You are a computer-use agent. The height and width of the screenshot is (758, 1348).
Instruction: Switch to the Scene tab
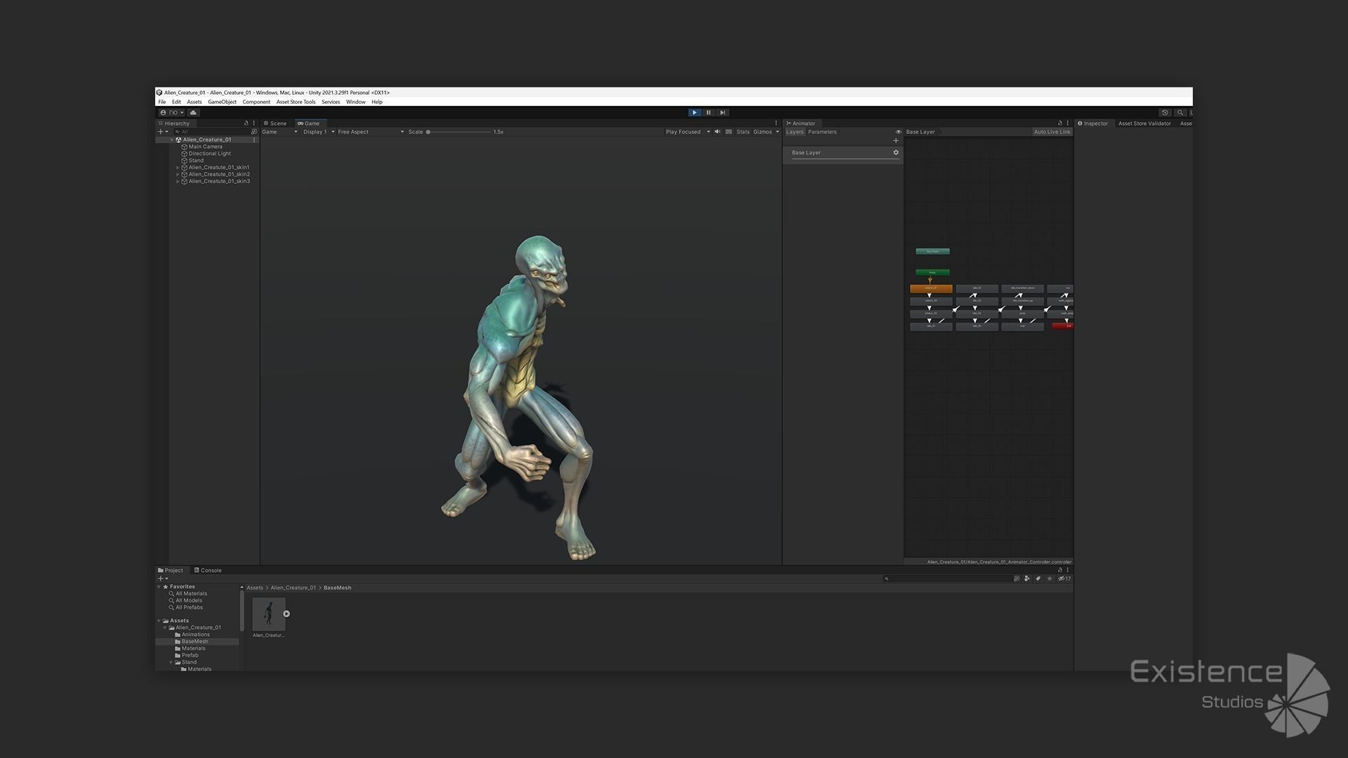(x=275, y=123)
